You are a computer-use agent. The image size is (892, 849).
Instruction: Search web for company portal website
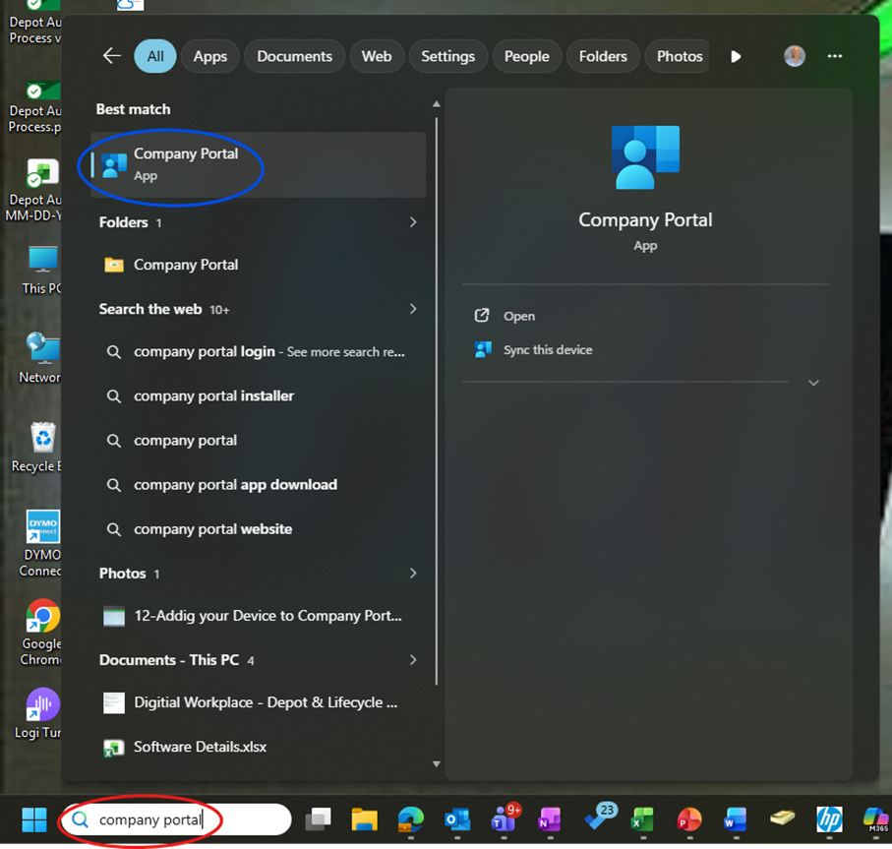[x=259, y=529]
